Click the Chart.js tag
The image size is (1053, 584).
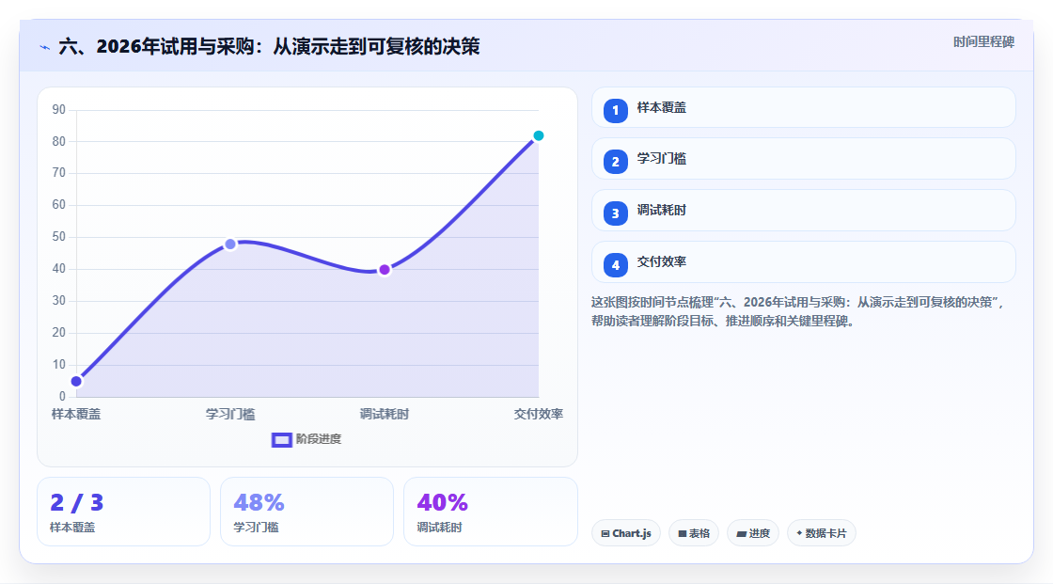[x=626, y=533]
